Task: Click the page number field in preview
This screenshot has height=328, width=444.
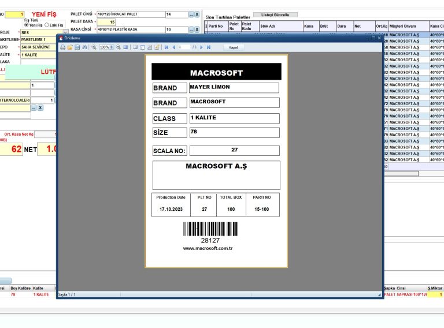Action: pos(184,47)
